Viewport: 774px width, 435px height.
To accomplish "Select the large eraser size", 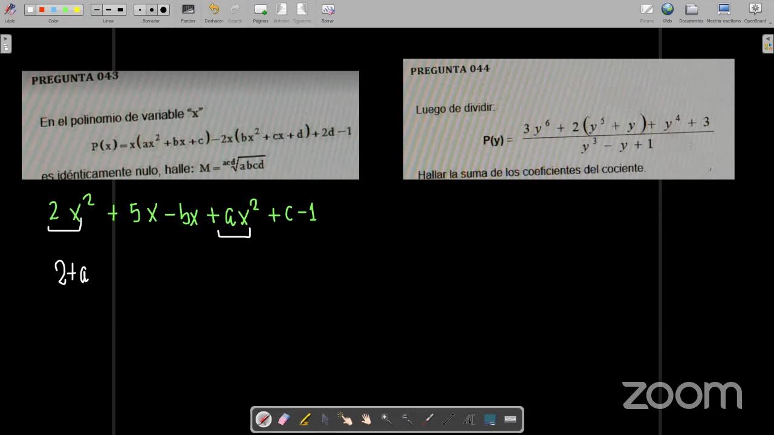I will coord(163,10).
